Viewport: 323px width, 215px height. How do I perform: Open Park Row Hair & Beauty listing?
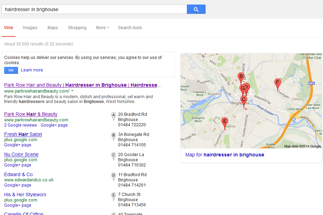[x=31, y=114]
